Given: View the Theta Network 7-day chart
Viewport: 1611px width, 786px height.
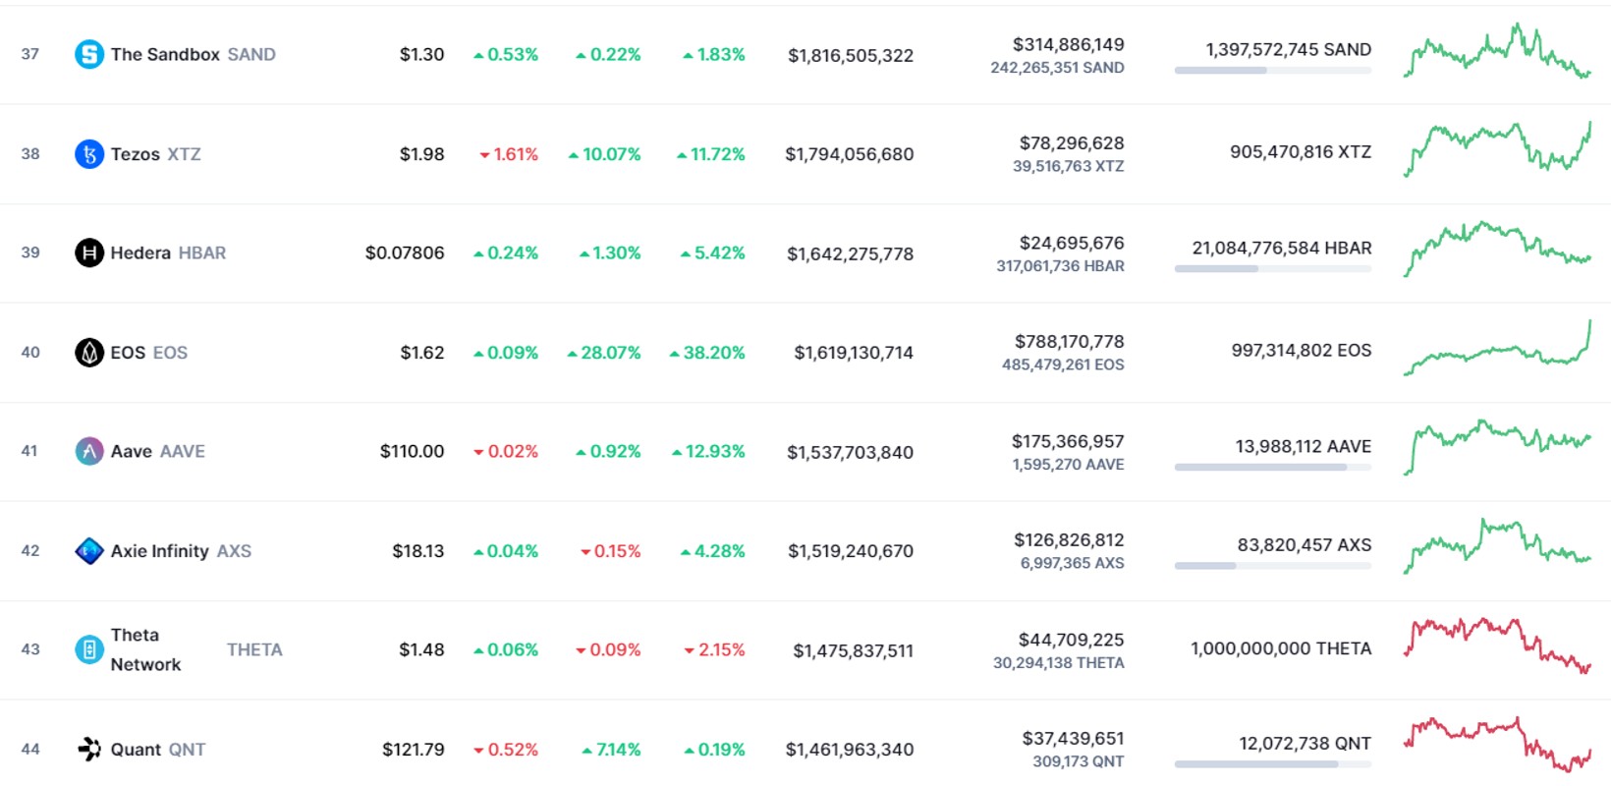Looking at the screenshot, I should 1498,646.
